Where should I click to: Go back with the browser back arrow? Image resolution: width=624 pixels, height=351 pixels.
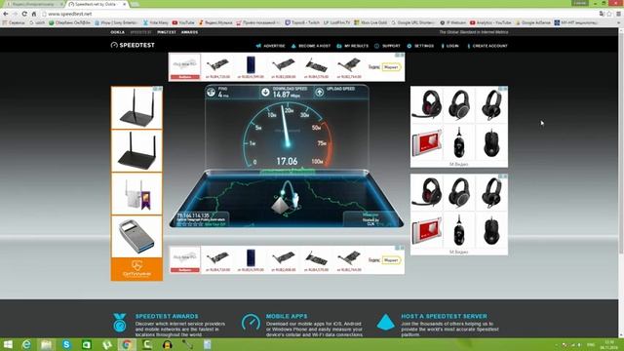click(x=6, y=14)
